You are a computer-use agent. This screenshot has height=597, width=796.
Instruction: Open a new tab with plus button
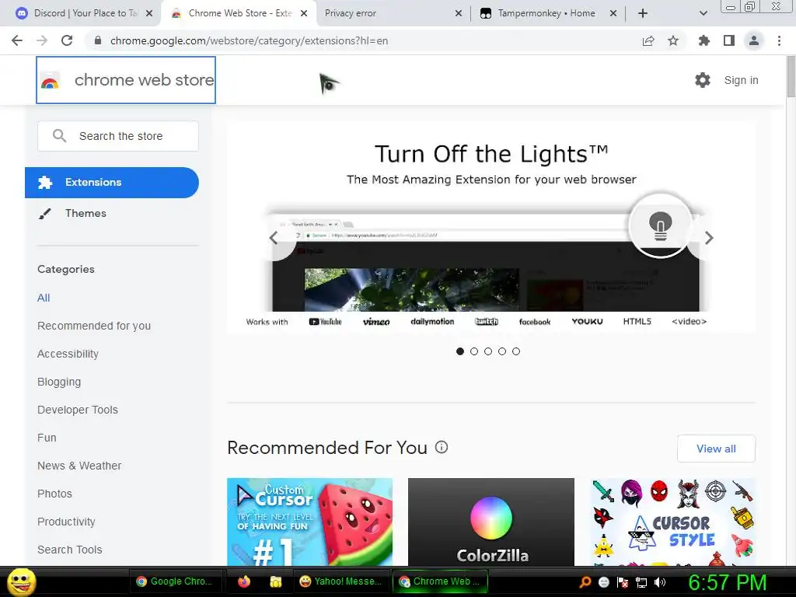[x=643, y=13]
